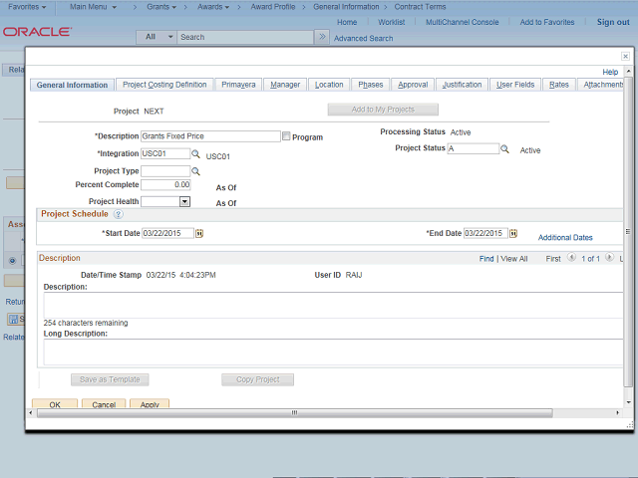Viewport: 638px width, 478px height.
Task: Open the All search category dropdown
Action: click(x=157, y=37)
